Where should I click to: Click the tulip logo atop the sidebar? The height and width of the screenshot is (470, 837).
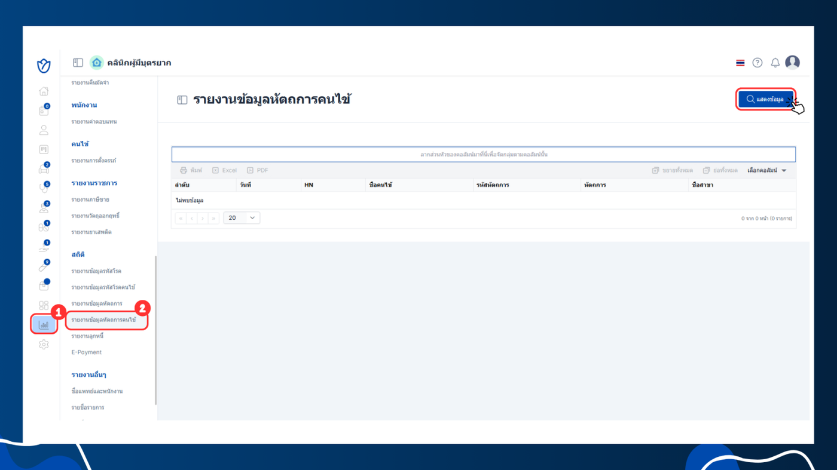point(44,66)
